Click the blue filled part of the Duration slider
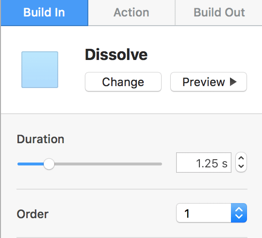Image resolution: width=262 pixels, height=238 pixels. pyautogui.click(x=31, y=164)
